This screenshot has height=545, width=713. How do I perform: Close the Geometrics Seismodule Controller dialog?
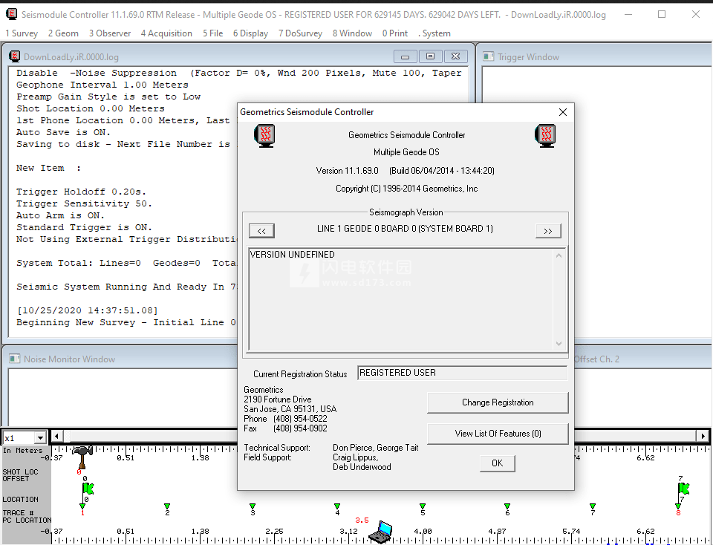(x=562, y=112)
